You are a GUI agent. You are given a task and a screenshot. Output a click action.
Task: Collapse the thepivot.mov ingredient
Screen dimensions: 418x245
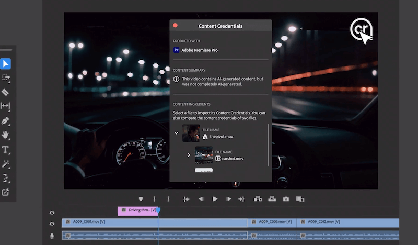click(x=176, y=133)
